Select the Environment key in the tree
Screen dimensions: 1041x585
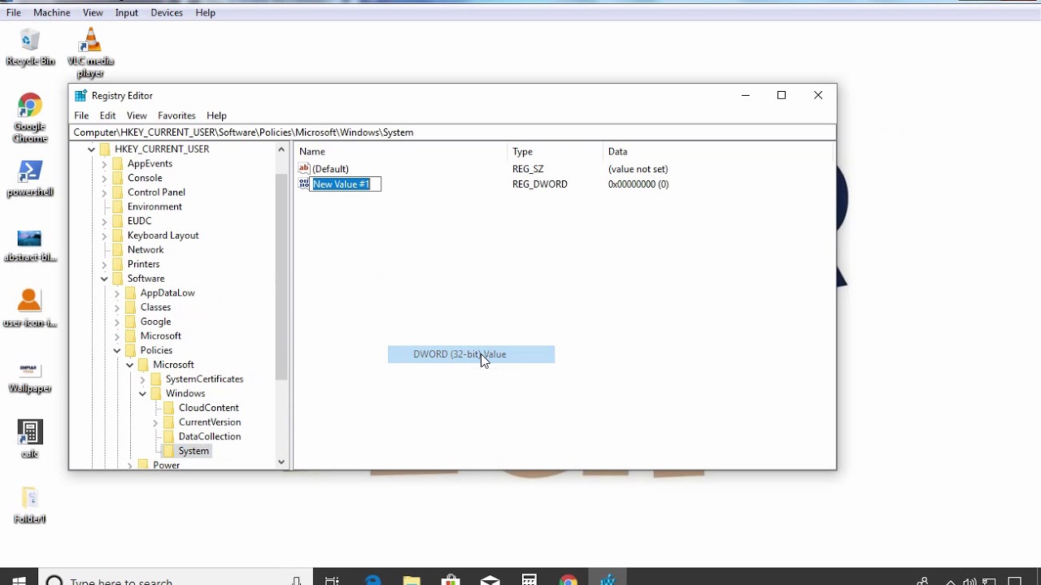point(155,207)
